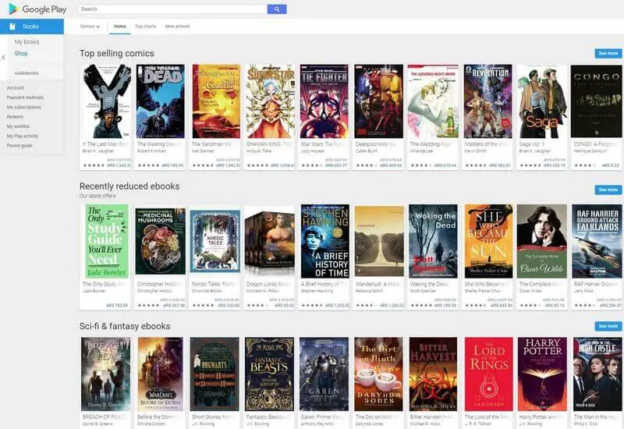Open RAF Harrier Falklands book cover
624x429 pixels.
597,241
